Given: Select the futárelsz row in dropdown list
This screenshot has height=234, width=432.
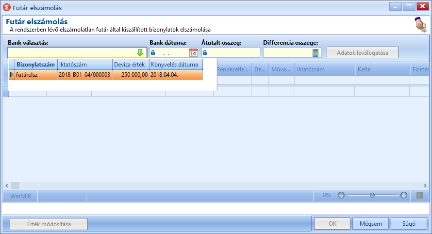Looking at the screenshot, I should pos(106,75).
